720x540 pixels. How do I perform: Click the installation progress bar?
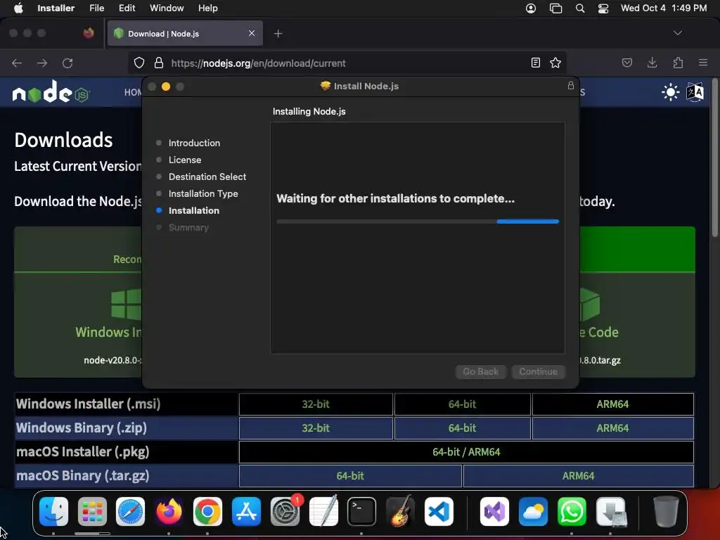[x=418, y=221]
